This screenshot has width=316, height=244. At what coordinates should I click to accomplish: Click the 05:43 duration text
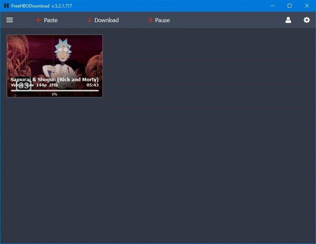92,85
